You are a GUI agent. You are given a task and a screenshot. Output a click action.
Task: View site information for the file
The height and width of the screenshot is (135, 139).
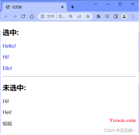pyautogui.click(x=43, y=16)
